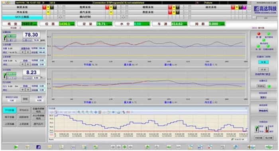
Task: Open the 横向控制 tab
Action: (85, 17)
